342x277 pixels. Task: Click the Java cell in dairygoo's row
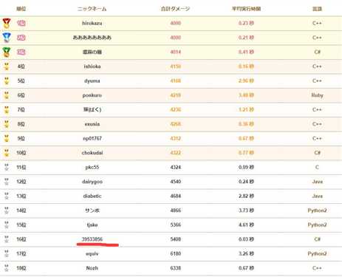tap(317, 182)
